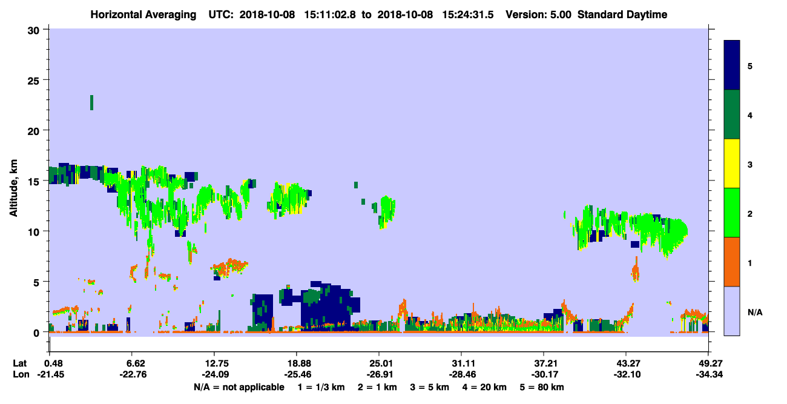Click longitude value -28.46
The image size is (787, 404).
[x=463, y=374]
